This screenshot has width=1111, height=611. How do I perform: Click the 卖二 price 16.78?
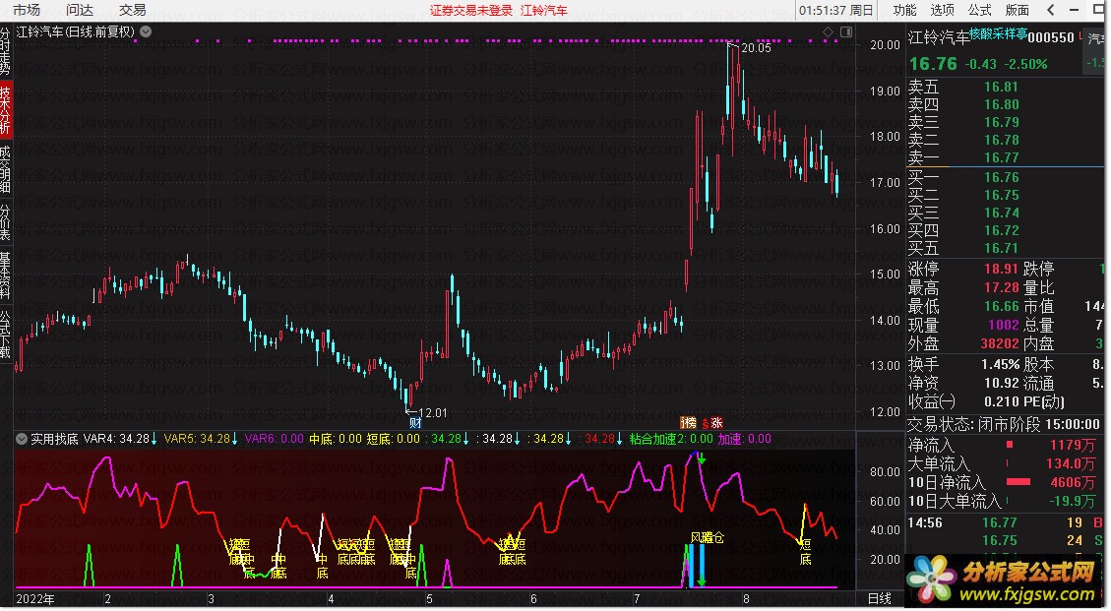pos(1001,140)
